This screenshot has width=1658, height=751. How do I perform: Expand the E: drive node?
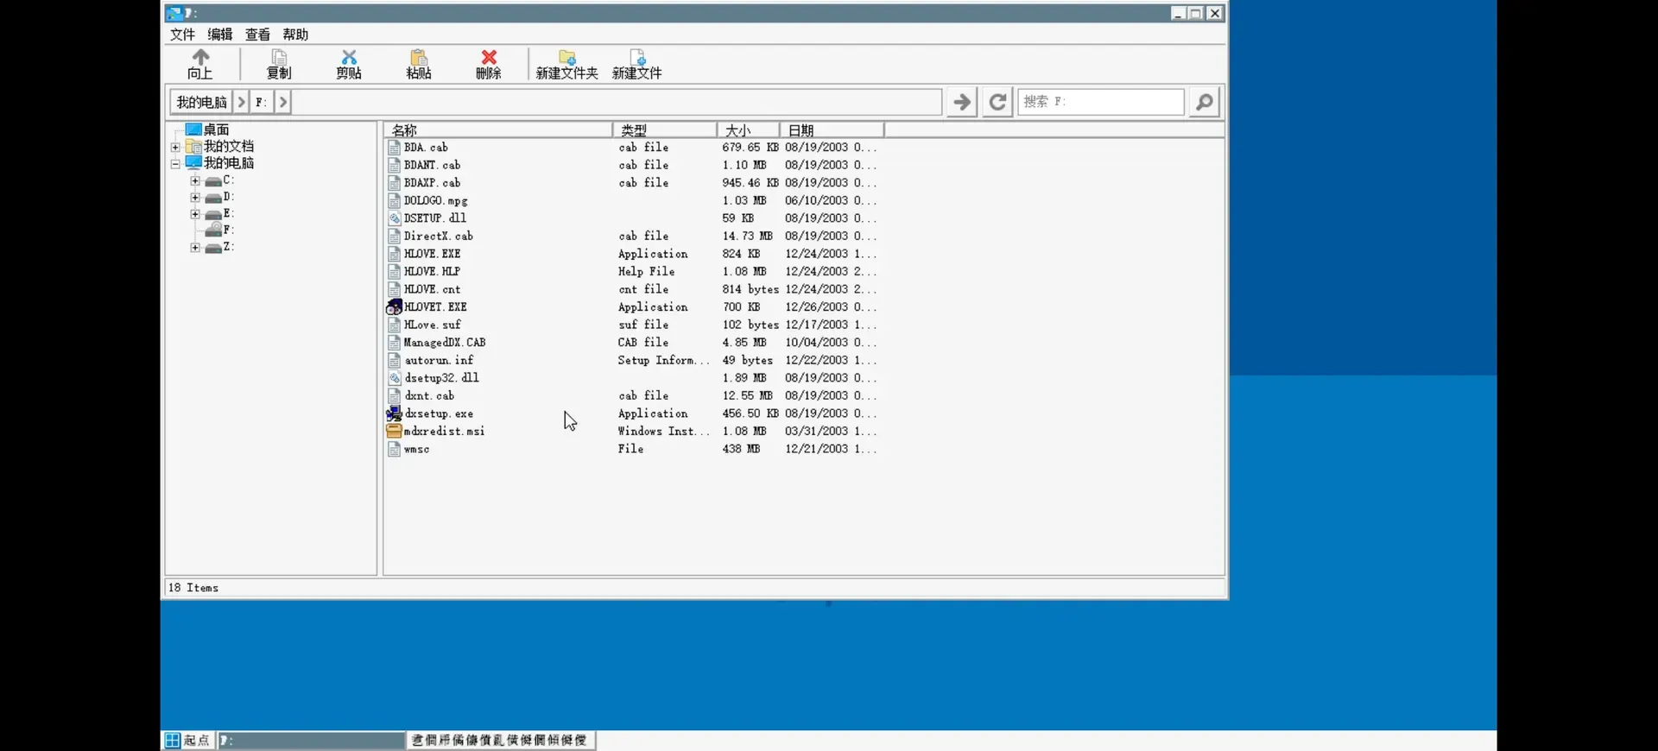click(195, 214)
